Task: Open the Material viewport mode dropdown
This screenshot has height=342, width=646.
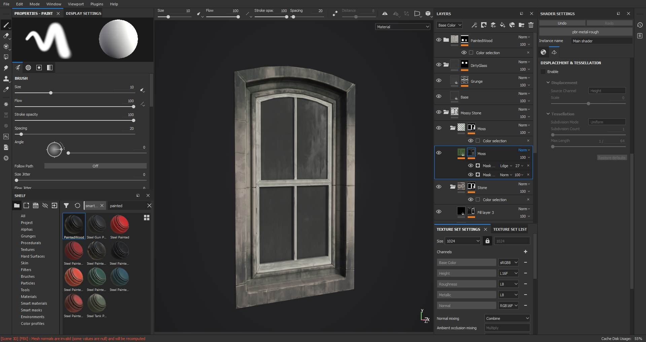Action: (x=403, y=27)
